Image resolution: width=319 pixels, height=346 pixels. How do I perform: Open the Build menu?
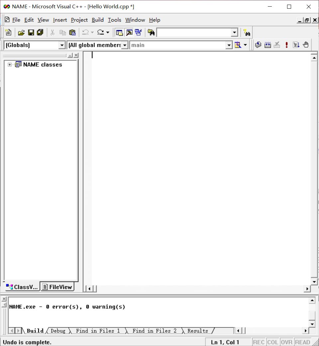pyautogui.click(x=98, y=20)
